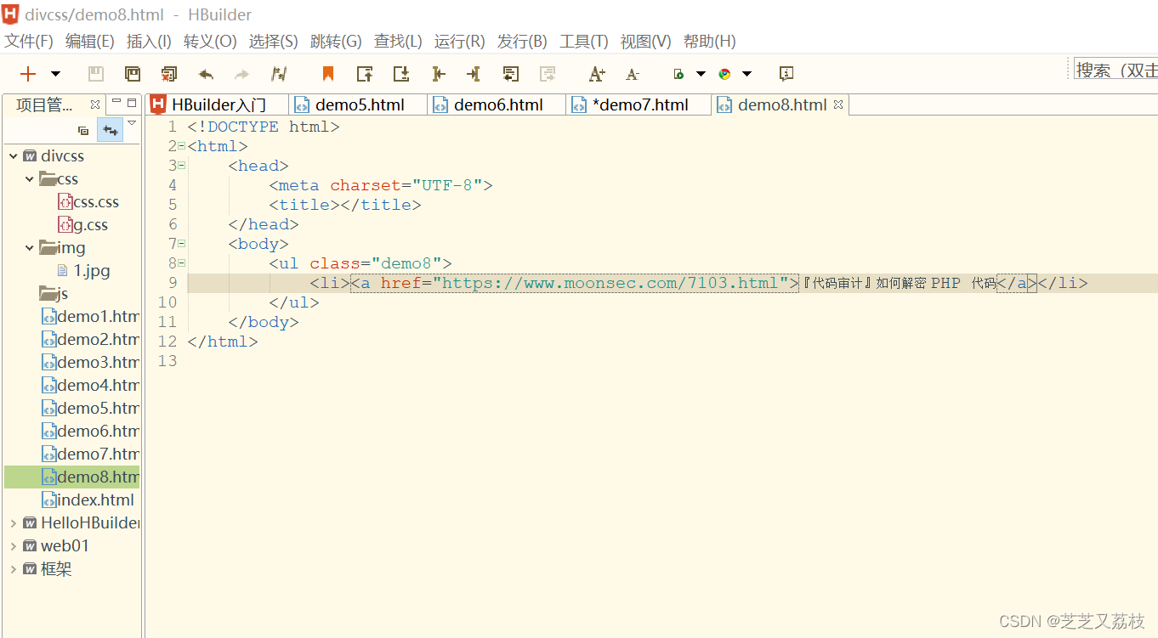The image size is (1158, 638).
Task: Collapse the css folder
Action: pos(30,179)
